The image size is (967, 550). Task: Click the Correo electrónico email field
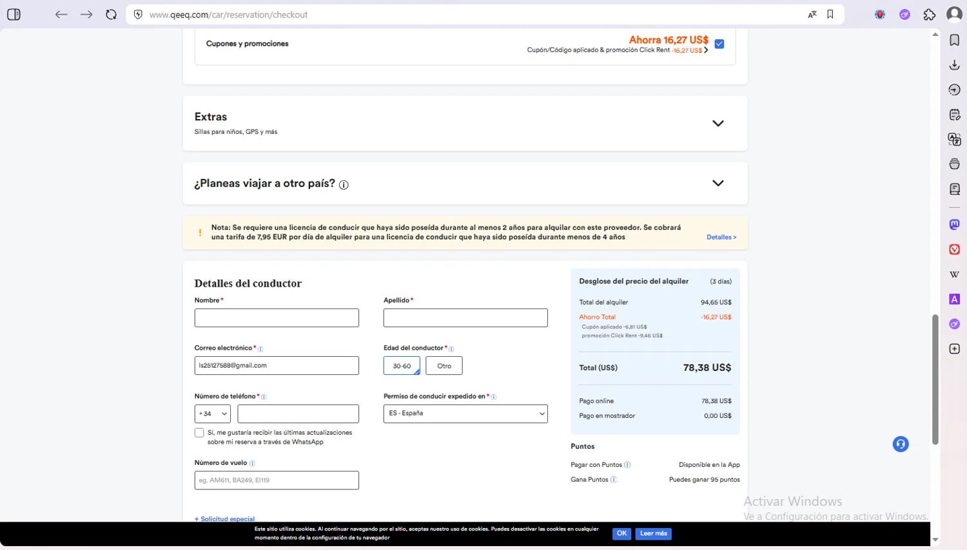[277, 365]
